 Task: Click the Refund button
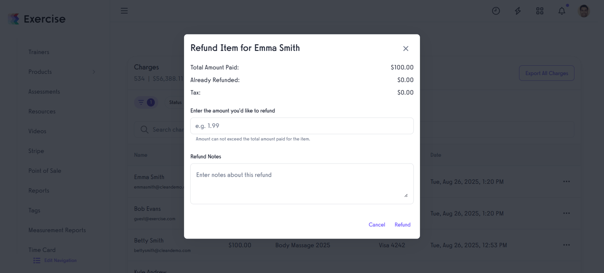(402, 224)
